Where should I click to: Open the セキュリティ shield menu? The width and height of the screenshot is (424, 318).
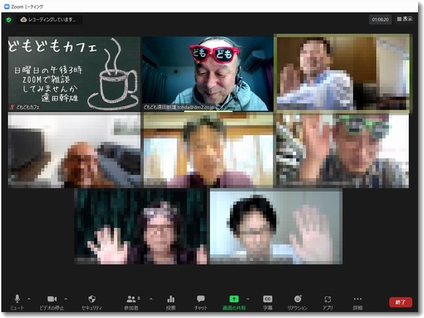pyautogui.click(x=92, y=302)
